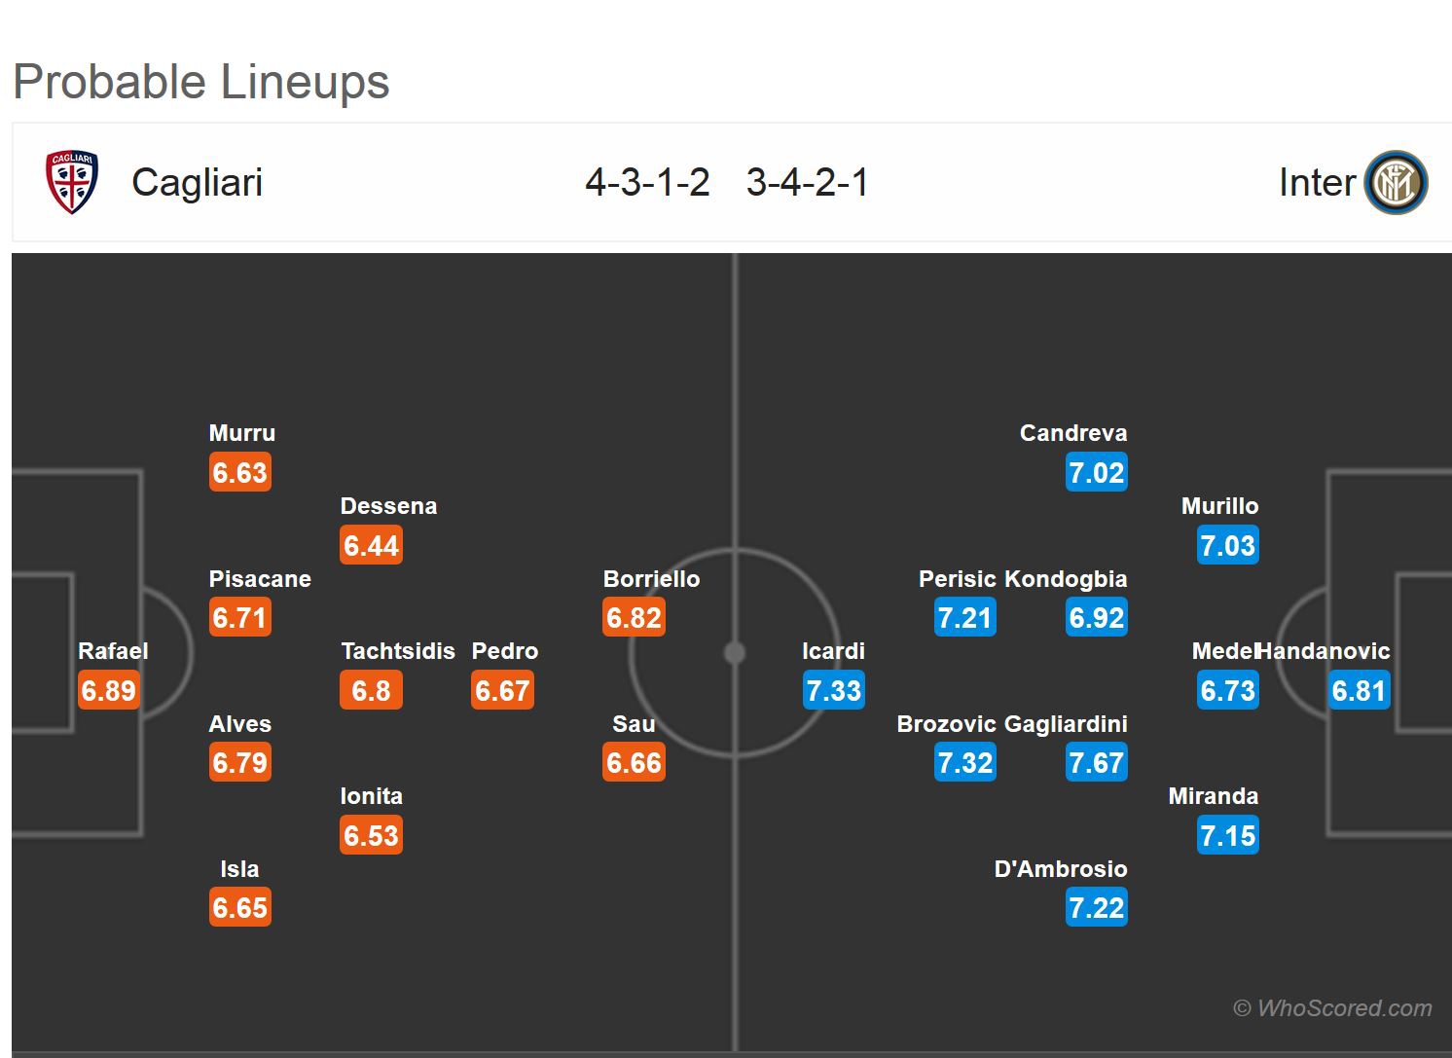Screen dimensions: 1452x1058
Task: Click the WhoScored.com watermark
Action: 1332,1008
